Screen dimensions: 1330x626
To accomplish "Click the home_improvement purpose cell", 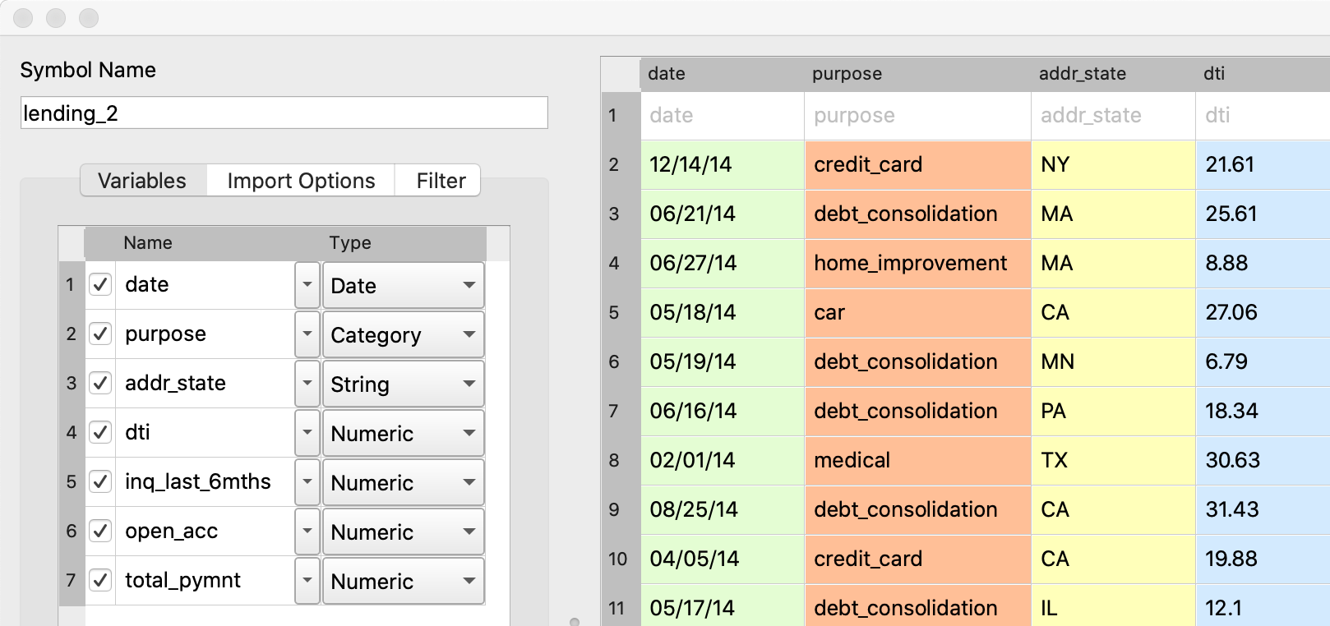I will pos(917,263).
